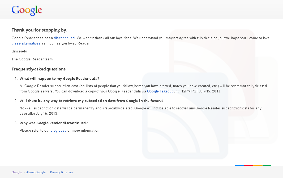Open the "discontinued" link
This screenshot has height=178, width=283.
[x=64, y=38]
